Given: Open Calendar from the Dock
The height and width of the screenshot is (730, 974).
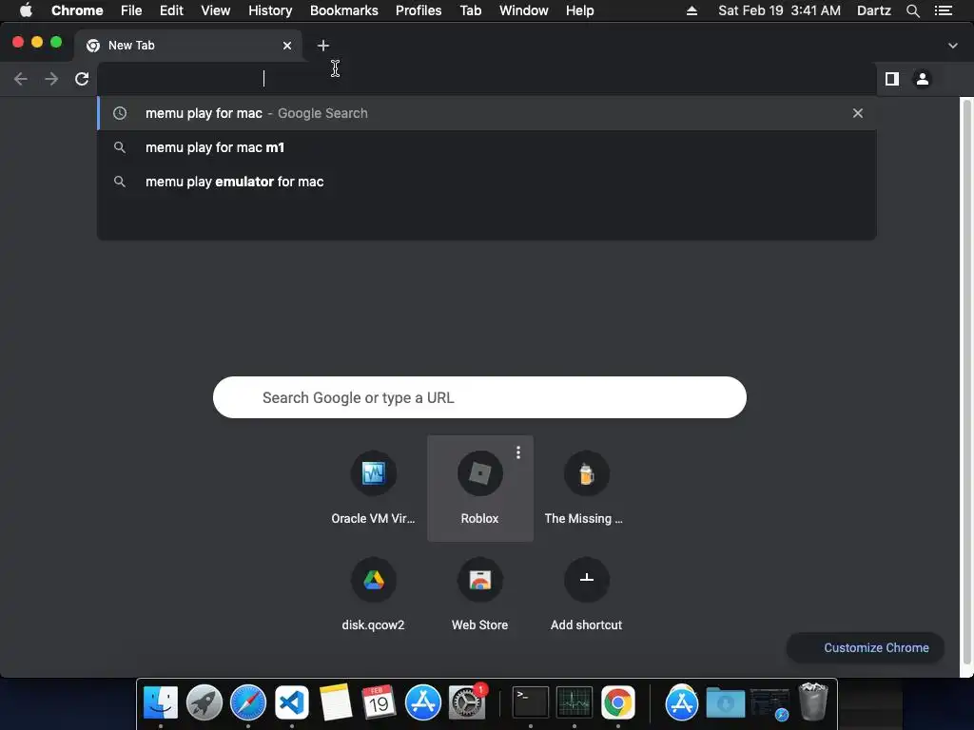Looking at the screenshot, I should [x=379, y=702].
